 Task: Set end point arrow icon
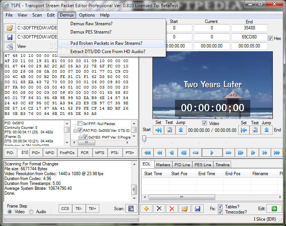pos(244,130)
